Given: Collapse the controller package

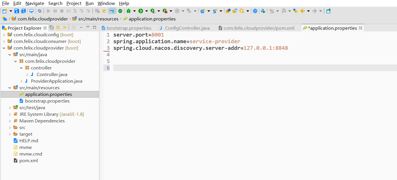Looking at the screenshot, I should click(x=21, y=68).
